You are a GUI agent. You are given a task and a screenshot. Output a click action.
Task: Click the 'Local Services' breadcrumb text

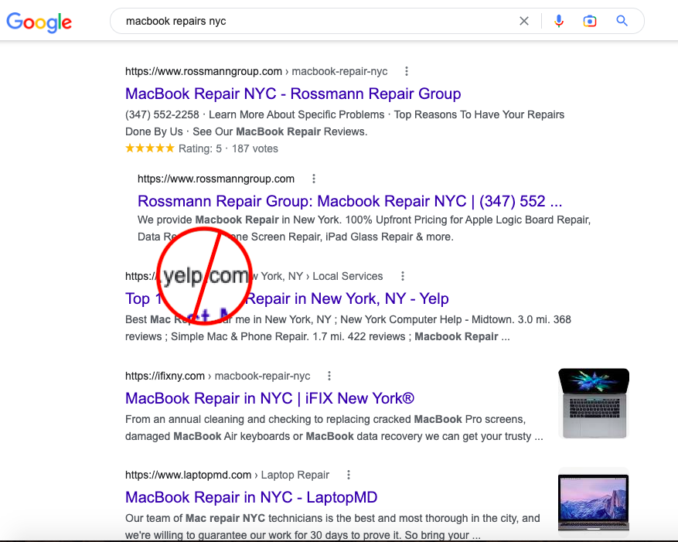348,276
